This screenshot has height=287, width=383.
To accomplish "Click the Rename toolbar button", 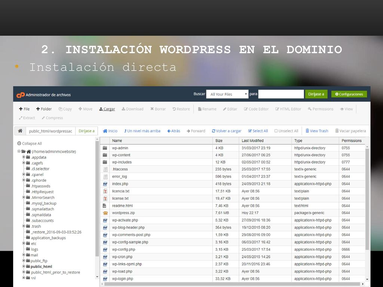I will [207, 109].
